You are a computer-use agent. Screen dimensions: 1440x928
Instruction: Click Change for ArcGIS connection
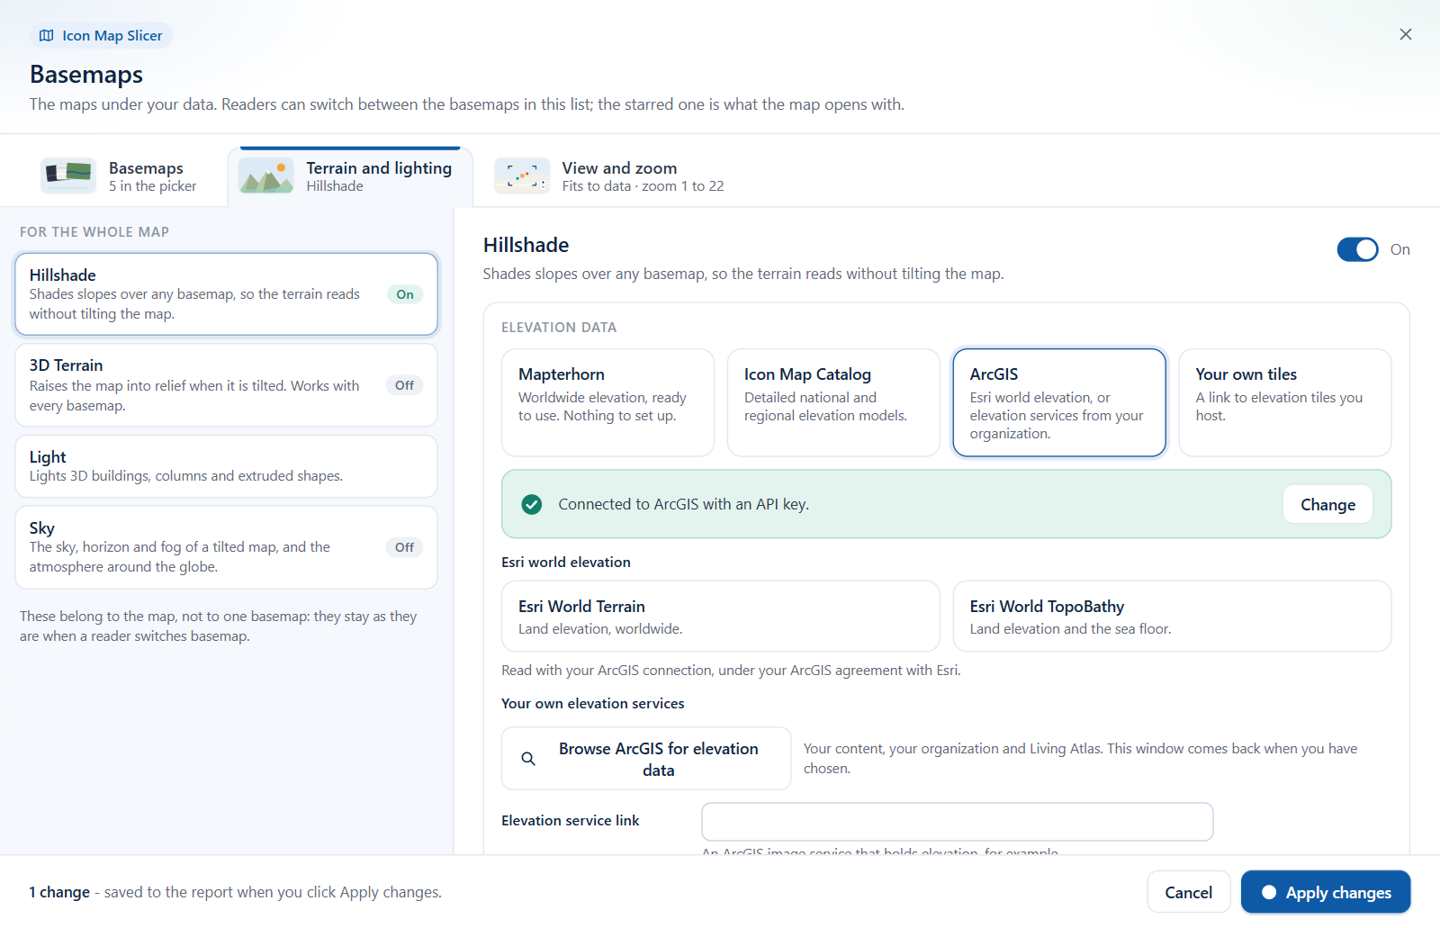1327,504
